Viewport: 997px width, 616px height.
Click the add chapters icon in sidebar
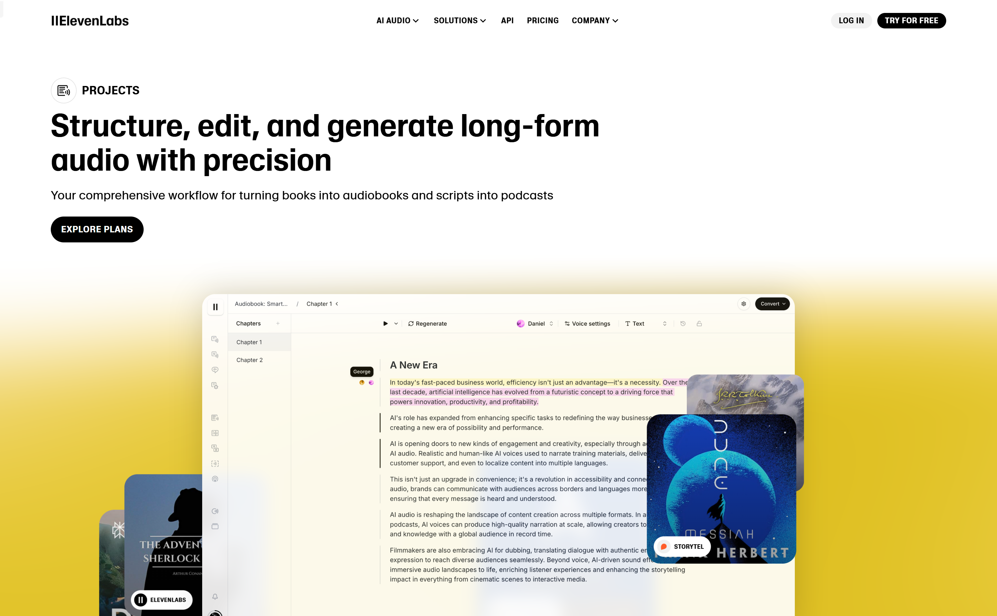278,323
